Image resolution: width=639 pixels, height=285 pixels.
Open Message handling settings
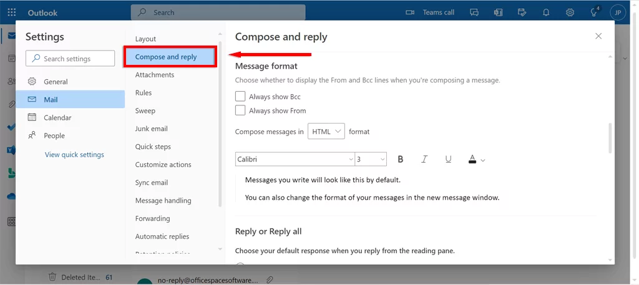tap(163, 200)
